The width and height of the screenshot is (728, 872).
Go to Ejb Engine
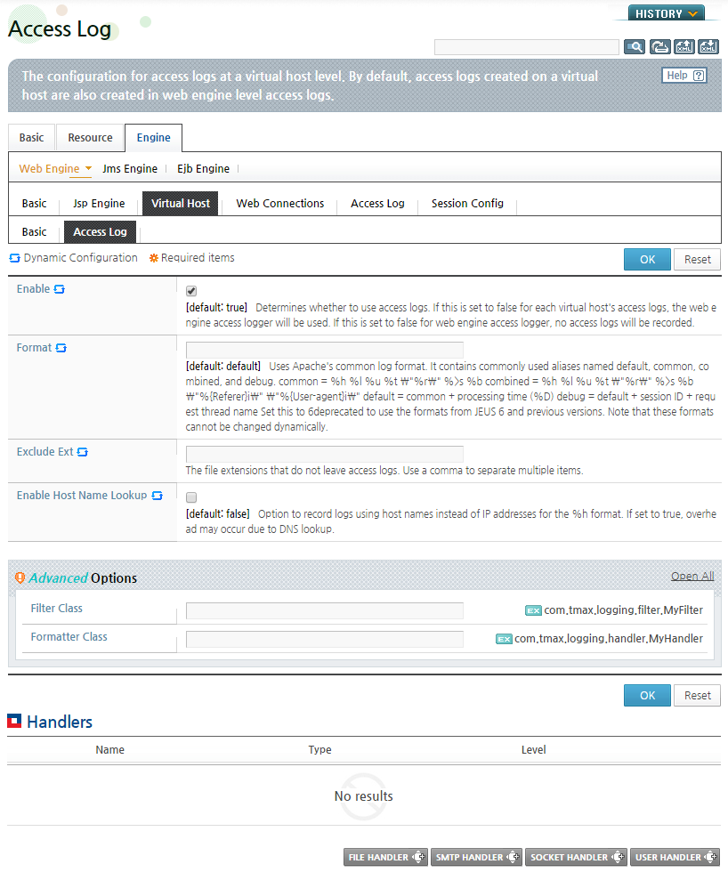[x=203, y=168]
